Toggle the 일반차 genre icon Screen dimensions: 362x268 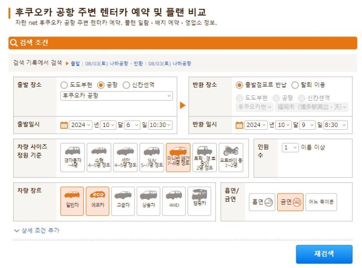[x=72, y=201]
